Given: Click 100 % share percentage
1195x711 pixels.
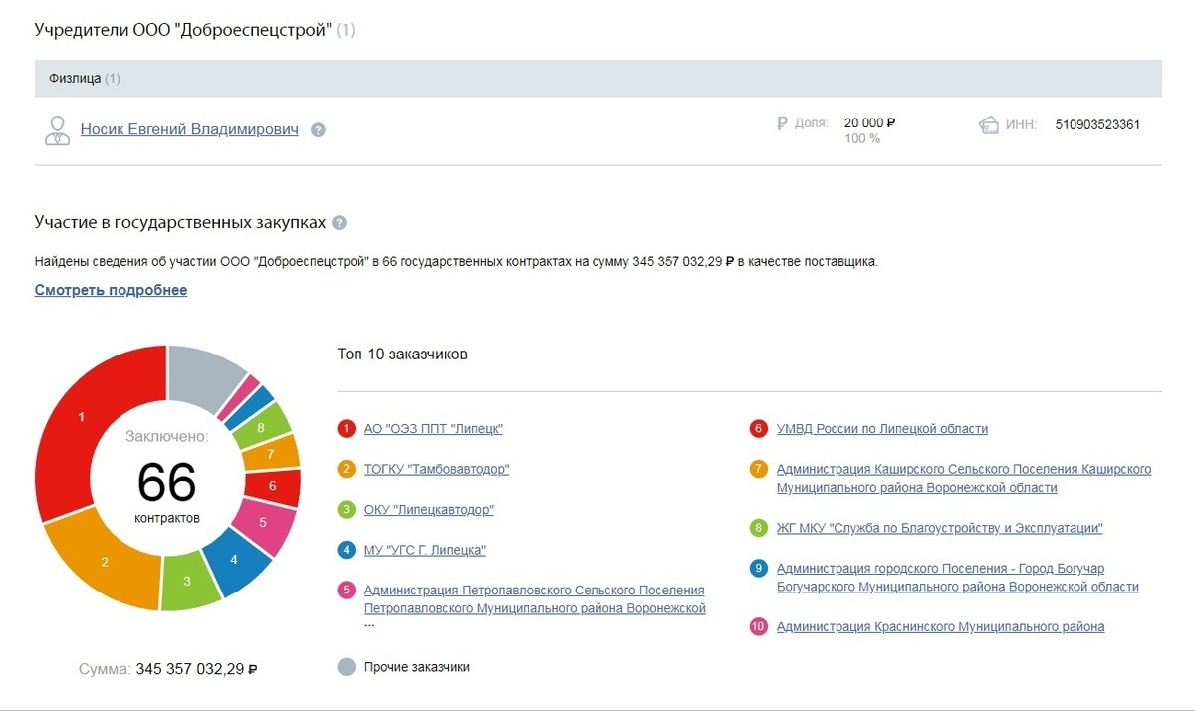Looking at the screenshot, I should pos(862,139).
